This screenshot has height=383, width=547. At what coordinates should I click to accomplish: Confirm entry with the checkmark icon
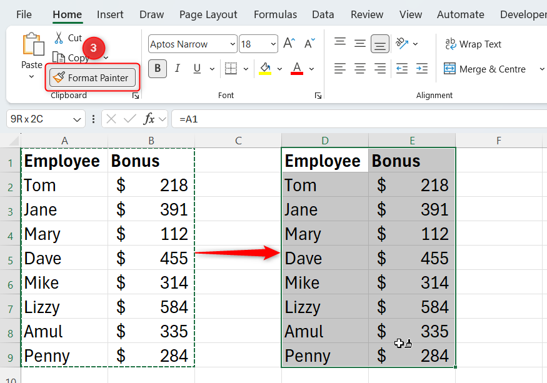point(130,119)
